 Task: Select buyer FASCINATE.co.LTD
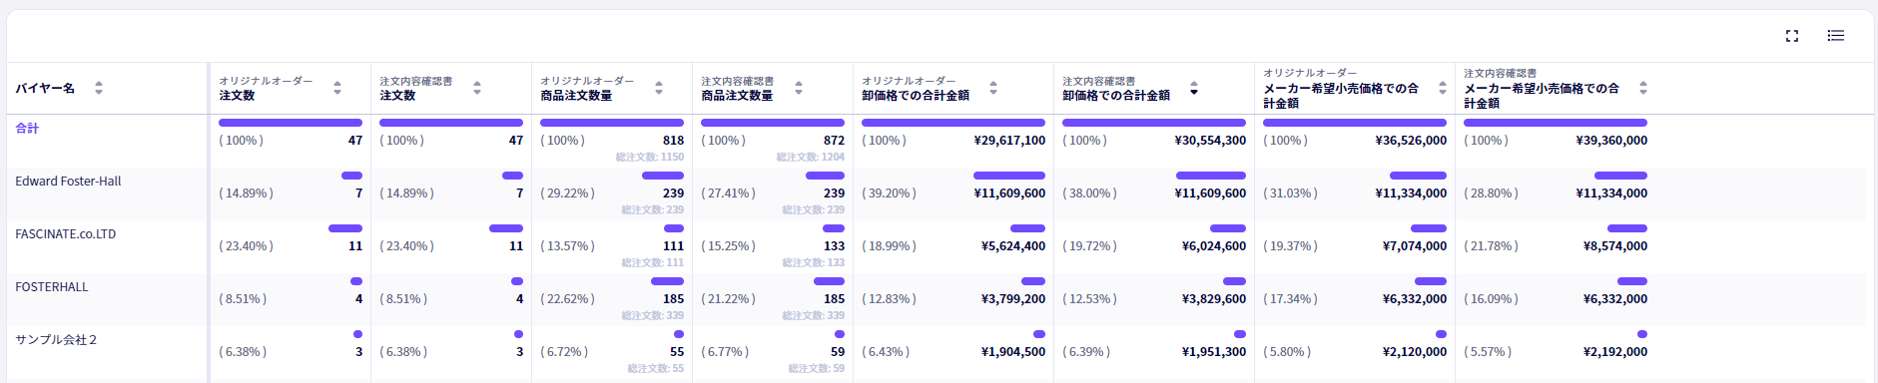tap(66, 234)
